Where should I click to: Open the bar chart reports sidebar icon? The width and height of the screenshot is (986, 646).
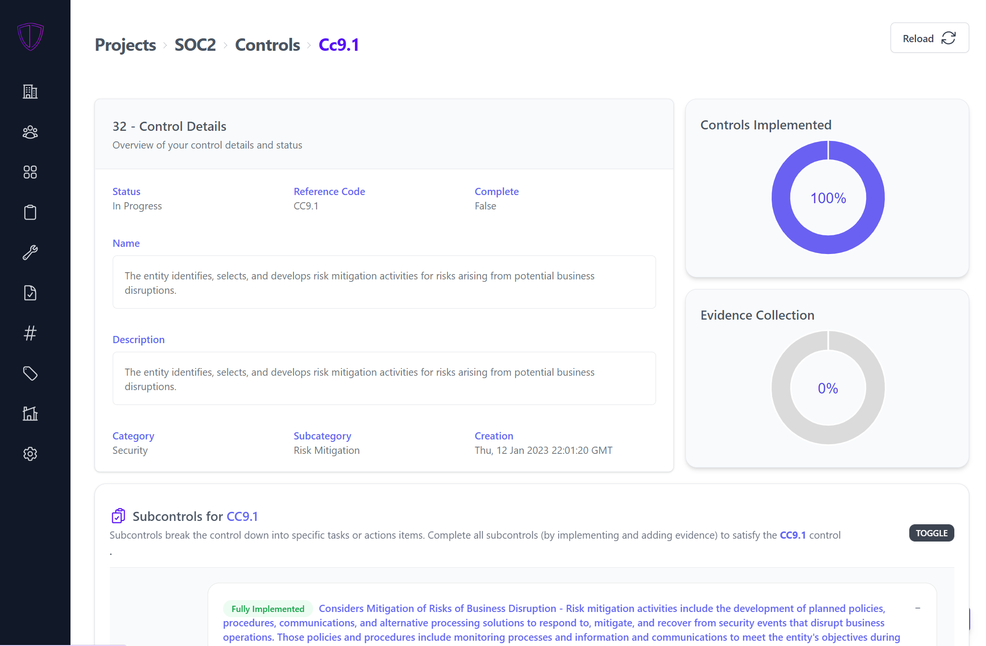tap(30, 414)
